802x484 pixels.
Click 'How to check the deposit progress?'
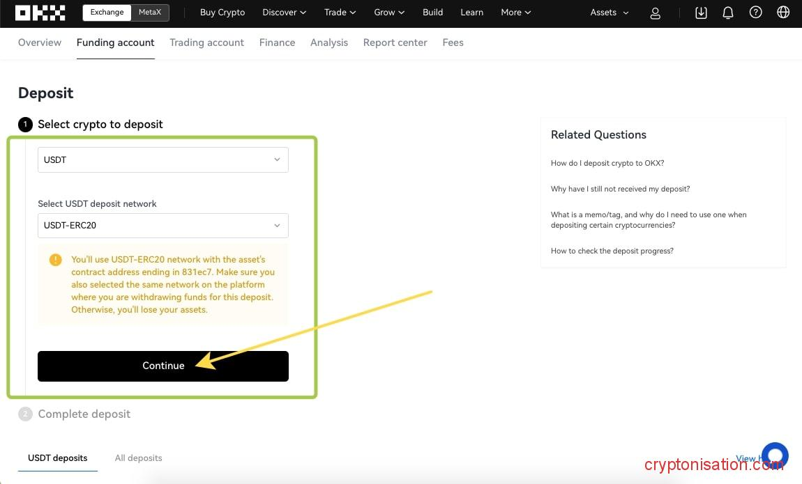point(612,251)
